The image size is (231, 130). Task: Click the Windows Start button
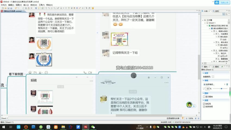4,127
